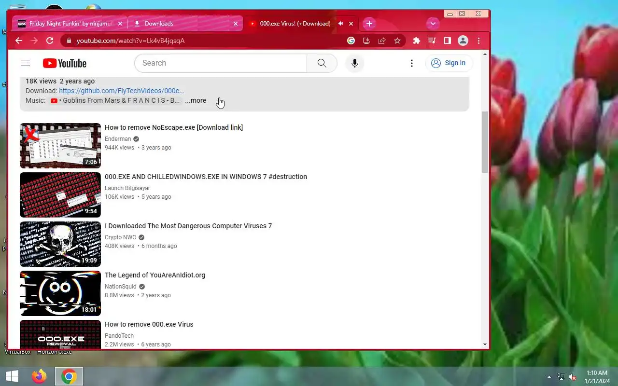Click scrollbar down arrow
This screenshot has height=386, width=618.
(x=485, y=345)
